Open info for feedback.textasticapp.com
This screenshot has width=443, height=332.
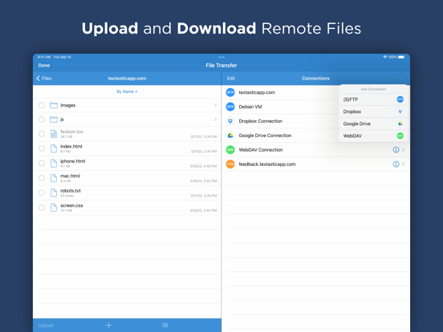(x=396, y=164)
